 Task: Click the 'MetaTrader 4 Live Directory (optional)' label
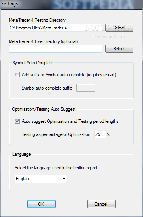[43, 41]
